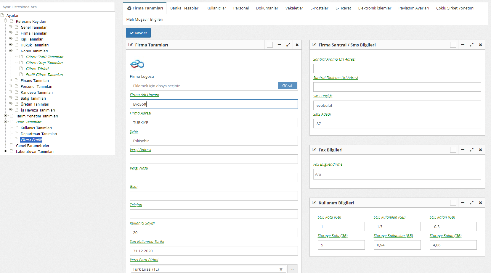Image resolution: width=491 pixels, height=273 pixels.
Task: Switch to the Banka Hesapları tab
Action: pyautogui.click(x=184, y=8)
